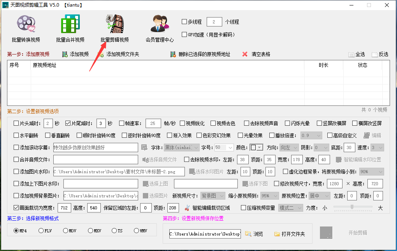Select the FLV format radio button
Screen dimensions: 397x251
pos(41,230)
